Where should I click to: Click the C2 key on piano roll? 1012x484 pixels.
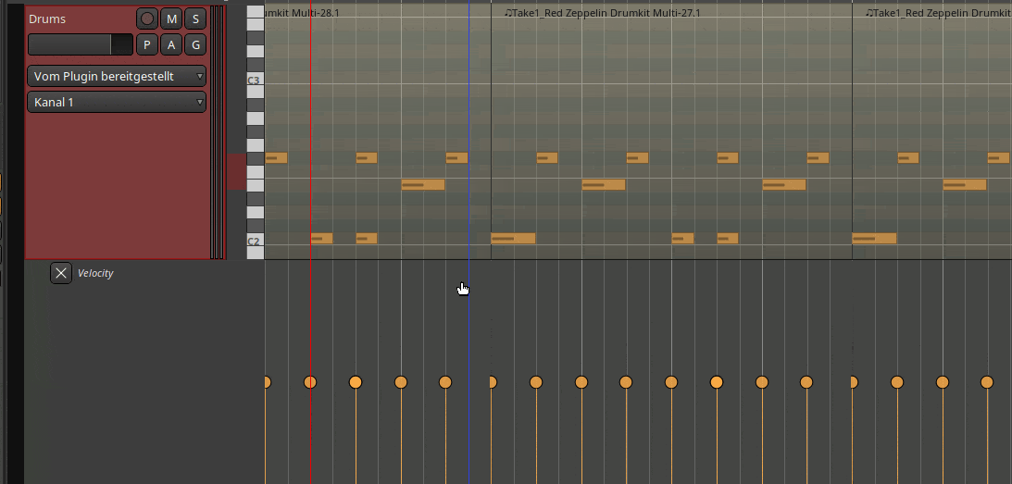[x=254, y=242]
